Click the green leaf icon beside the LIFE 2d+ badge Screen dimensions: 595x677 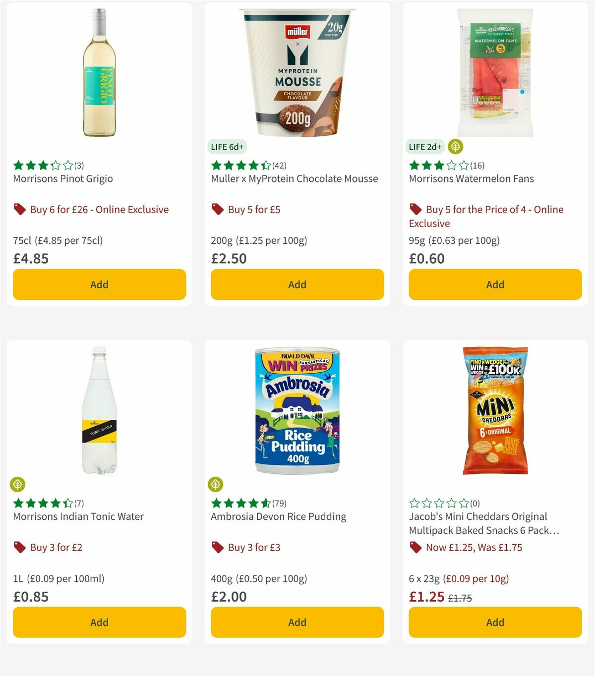click(455, 147)
